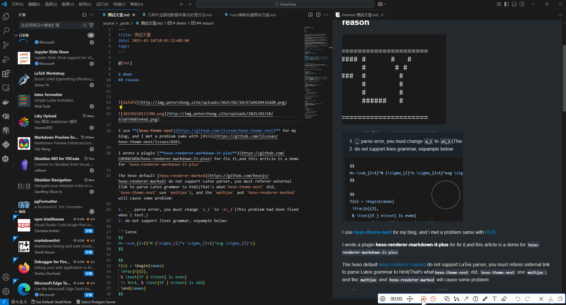Open the customize layout control
Viewport: 566px width, 305px height.
pos(499,4)
